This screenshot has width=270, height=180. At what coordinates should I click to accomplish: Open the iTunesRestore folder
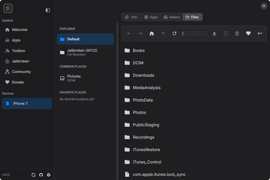click(x=194, y=150)
